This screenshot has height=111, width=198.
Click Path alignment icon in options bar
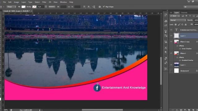(x=89, y=7)
